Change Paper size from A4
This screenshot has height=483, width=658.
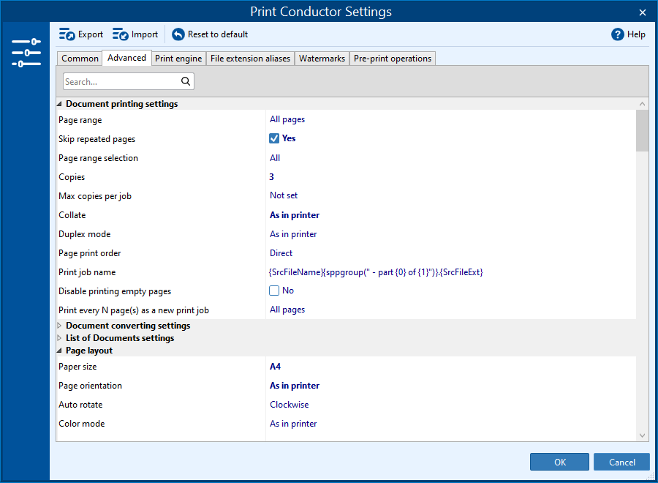pyautogui.click(x=276, y=366)
